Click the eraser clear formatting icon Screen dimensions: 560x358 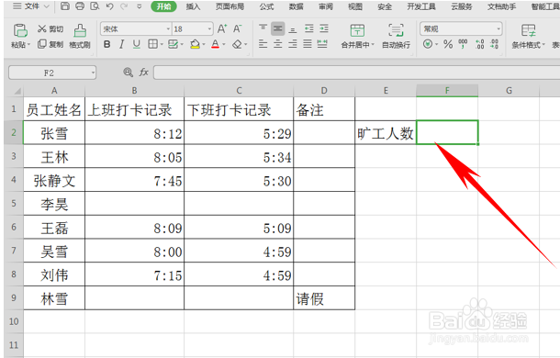pyautogui.click(x=237, y=44)
